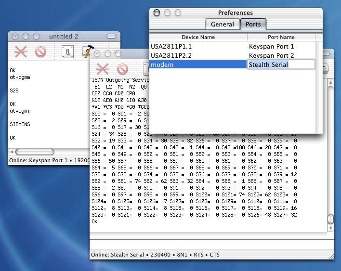Click the SIEMENS response line in untitled 2
341x271 pixels.
(x=20, y=124)
